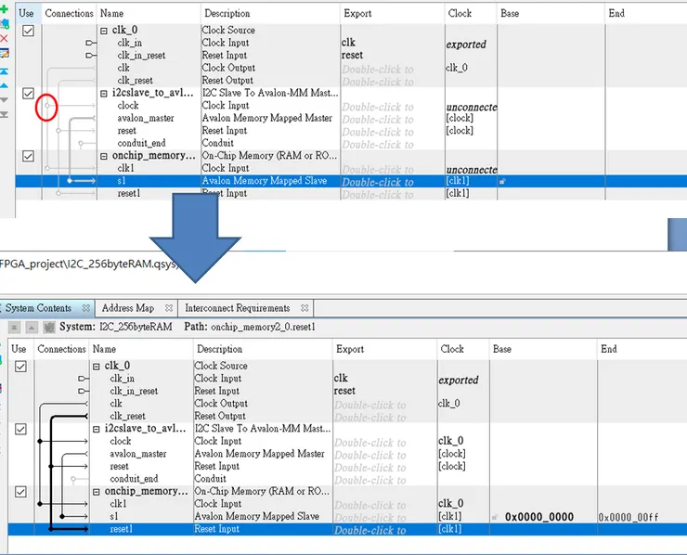This screenshot has width=687, height=555.
Task: Click the blue Move up triangle icon
Action: pos(4,85)
